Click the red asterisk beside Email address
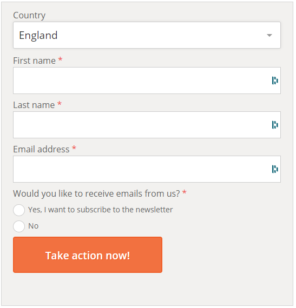This screenshot has height=308, width=296. 74,148
